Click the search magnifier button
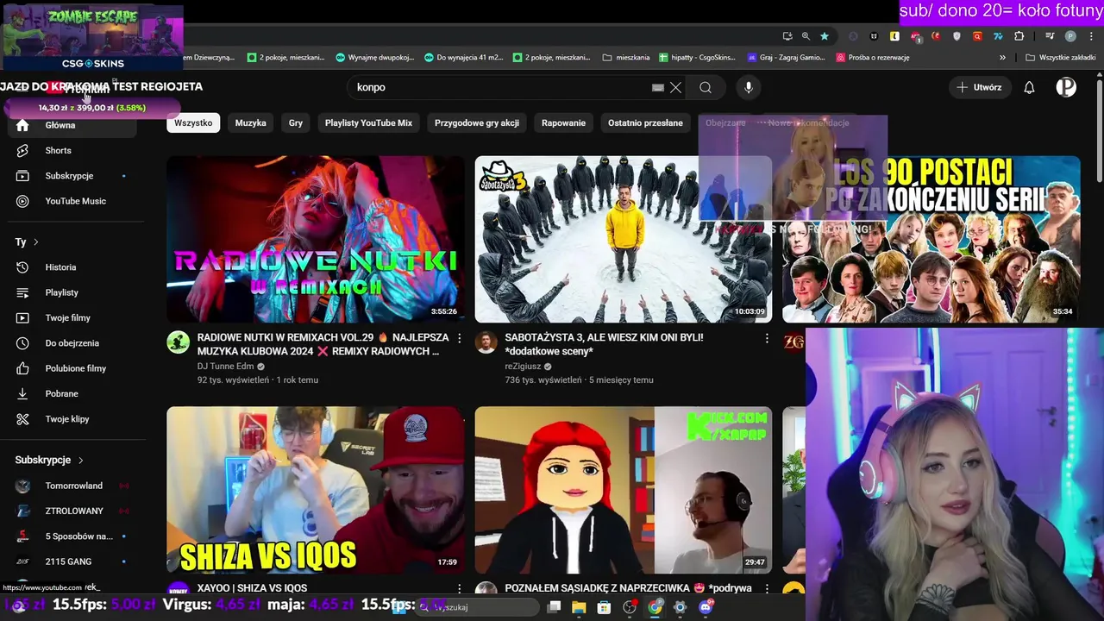The height and width of the screenshot is (621, 1104). coord(706,87)
